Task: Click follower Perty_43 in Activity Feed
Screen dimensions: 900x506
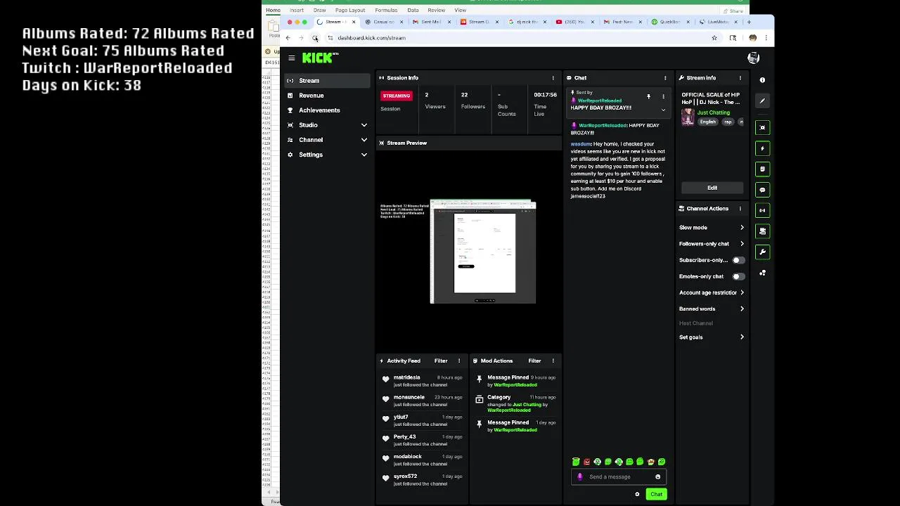Action: (404, 436)
